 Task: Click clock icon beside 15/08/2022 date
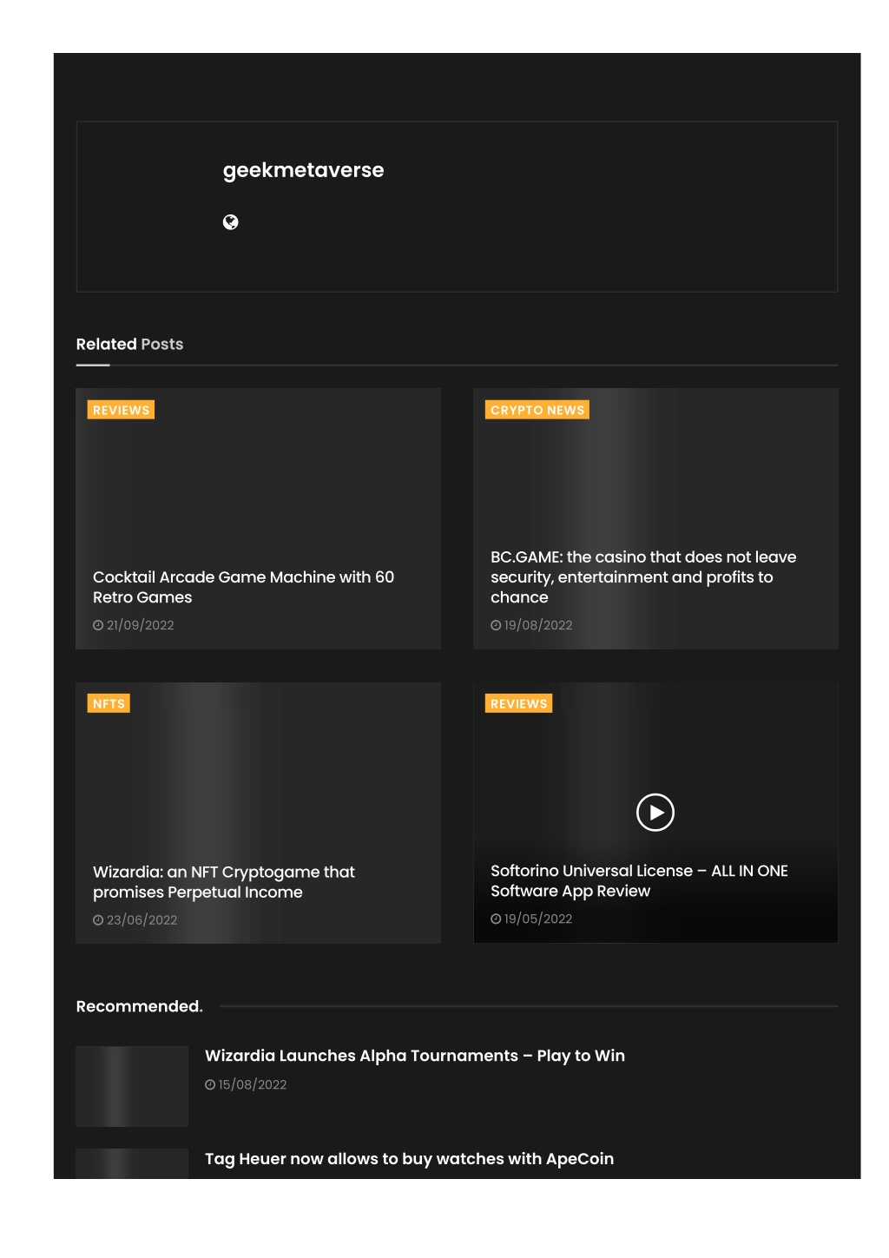[x=210, y=1084]
